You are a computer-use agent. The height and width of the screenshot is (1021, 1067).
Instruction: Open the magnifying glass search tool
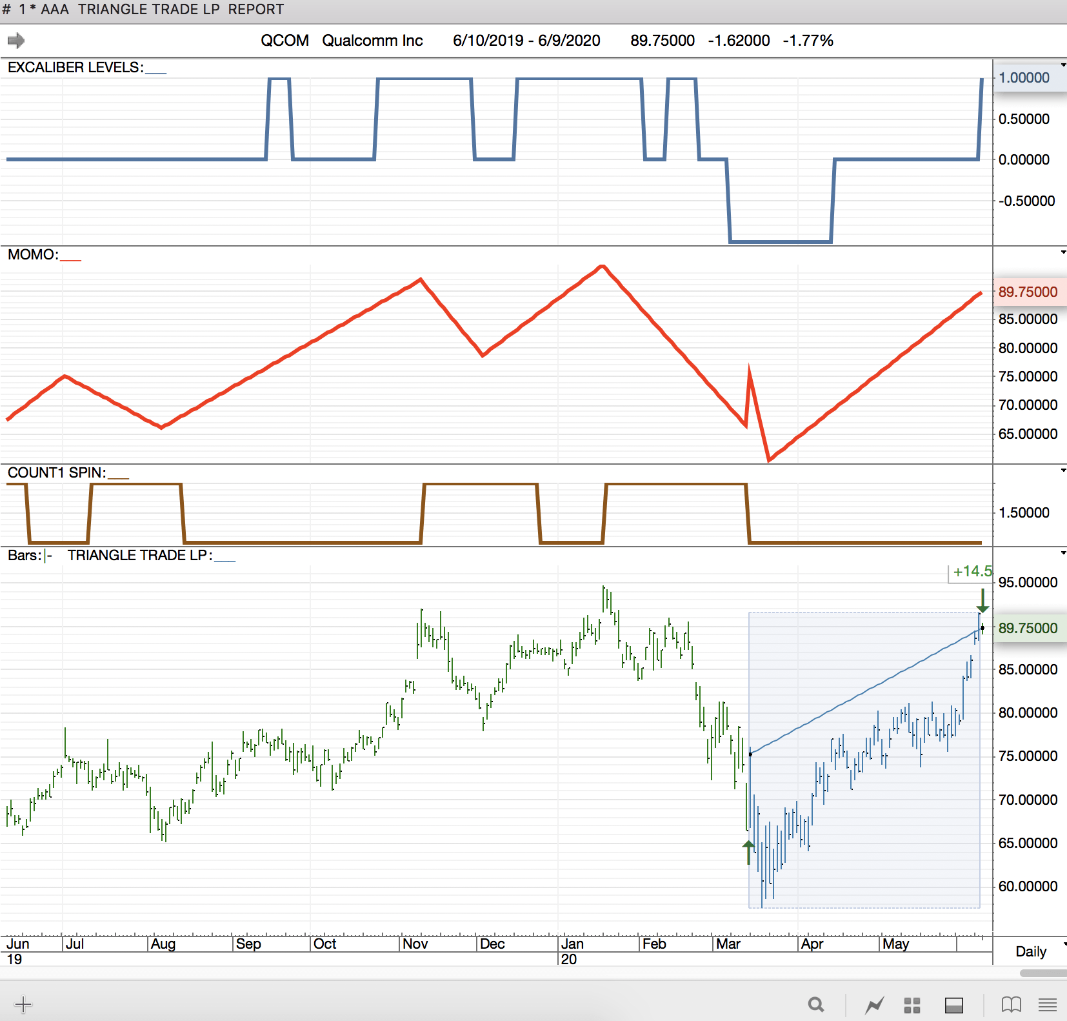click(816, 1005)
